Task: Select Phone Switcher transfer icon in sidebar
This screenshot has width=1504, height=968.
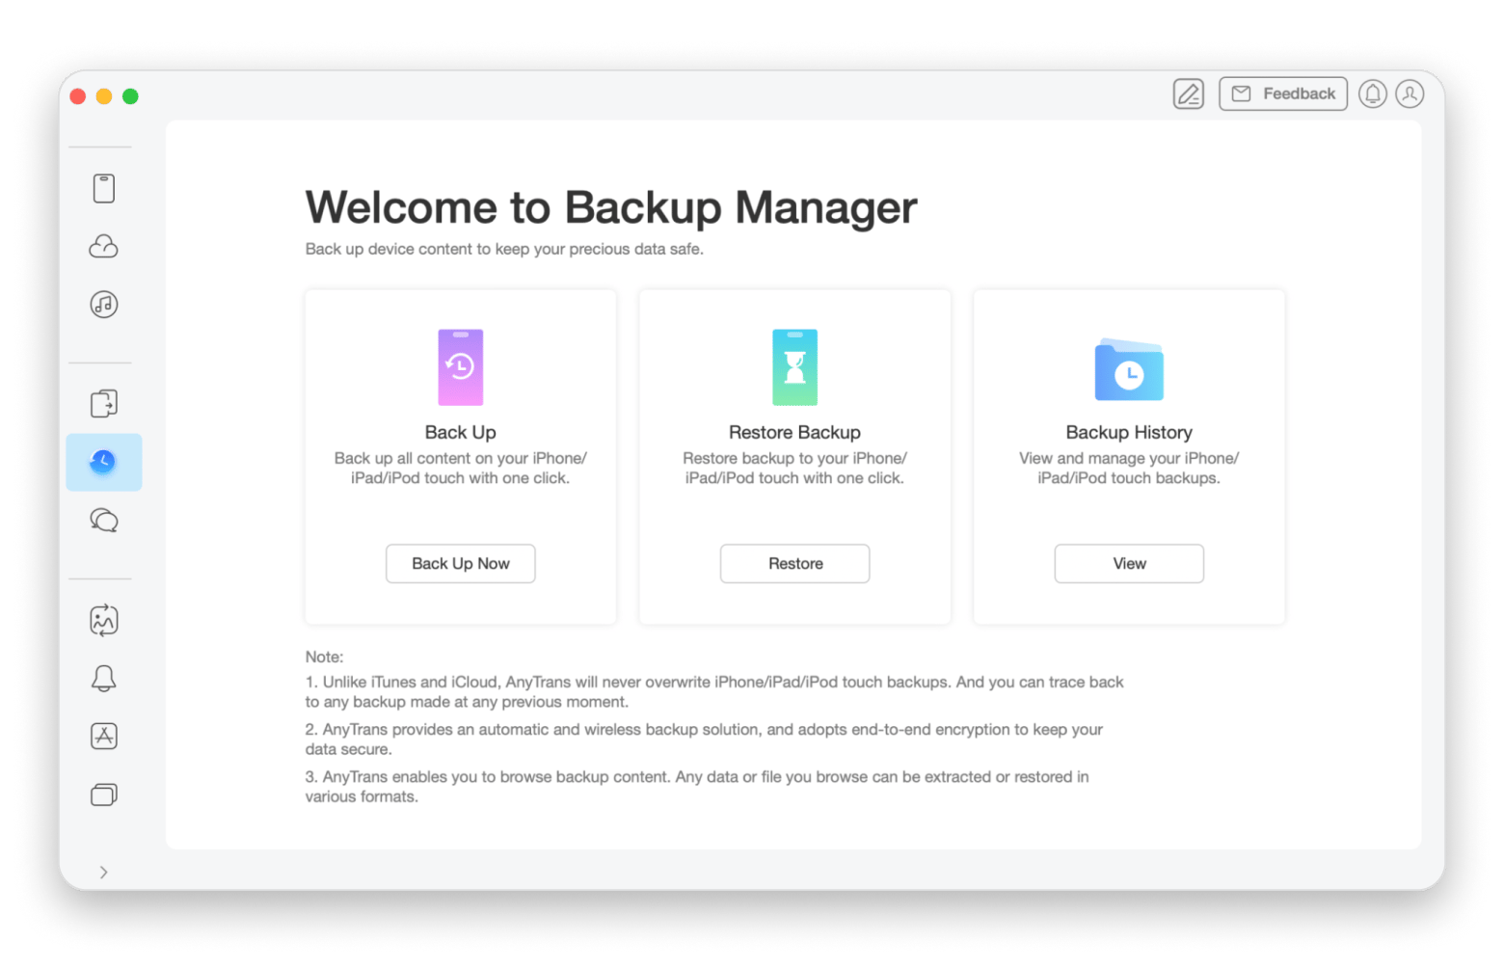Action: (x=104, y=403)
